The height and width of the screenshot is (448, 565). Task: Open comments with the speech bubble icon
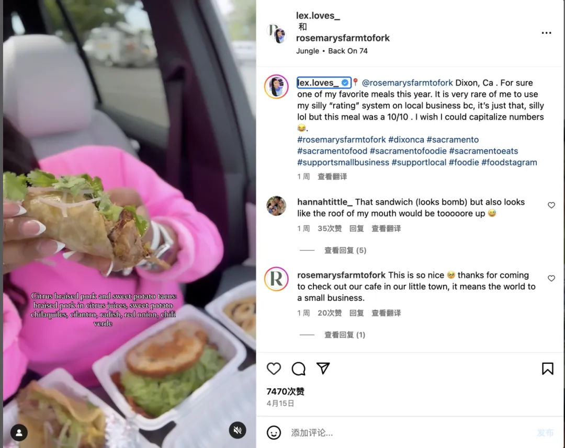pos(298,369)
